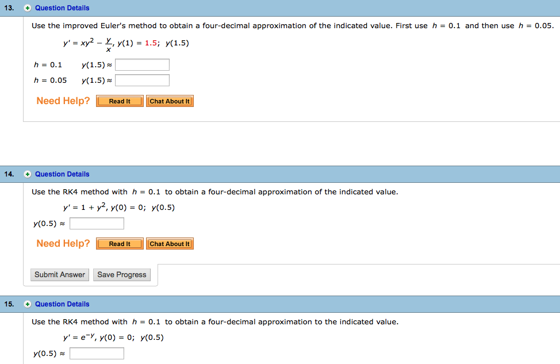Click the green plus icon for question 13
The image size is (560, 364).
(x=26, y=7)
